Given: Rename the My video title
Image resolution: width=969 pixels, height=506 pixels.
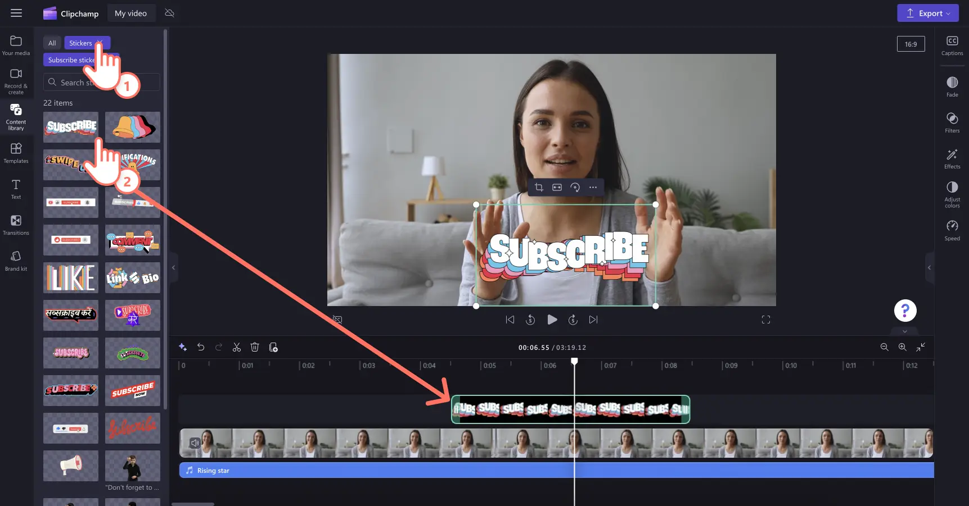Looking at the screenshot, I should pyautogui.click(x=130, y=13).
